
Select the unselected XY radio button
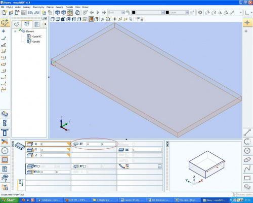click(x=38, y=166)
